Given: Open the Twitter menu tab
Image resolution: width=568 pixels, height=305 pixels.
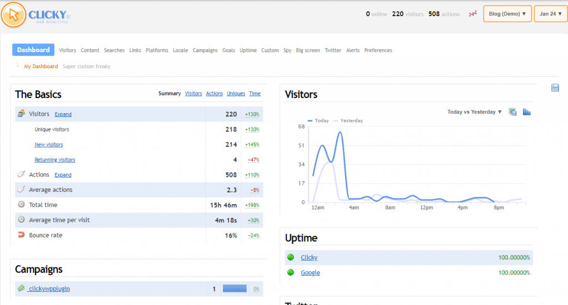Looking at the screenshot, I should click(x=333, y=50).
